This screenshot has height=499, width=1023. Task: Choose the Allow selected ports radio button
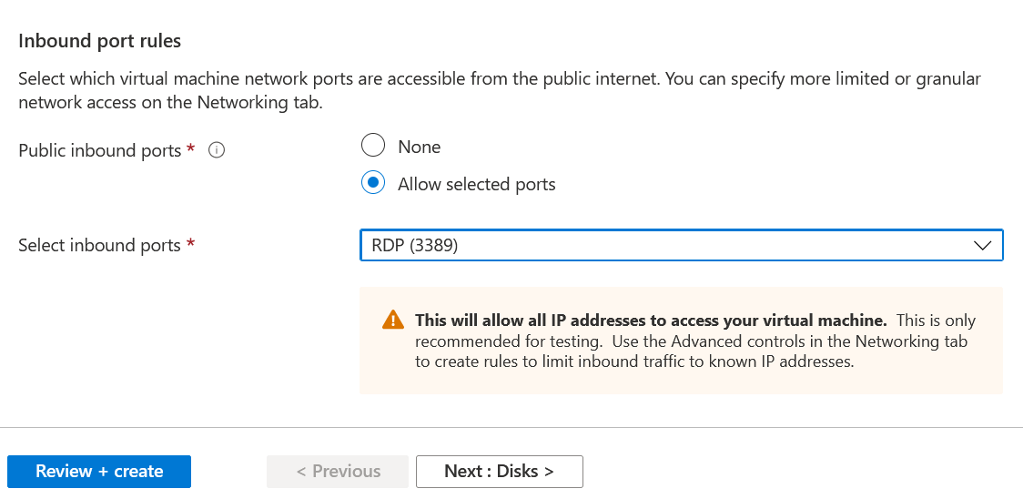(373, 183)
